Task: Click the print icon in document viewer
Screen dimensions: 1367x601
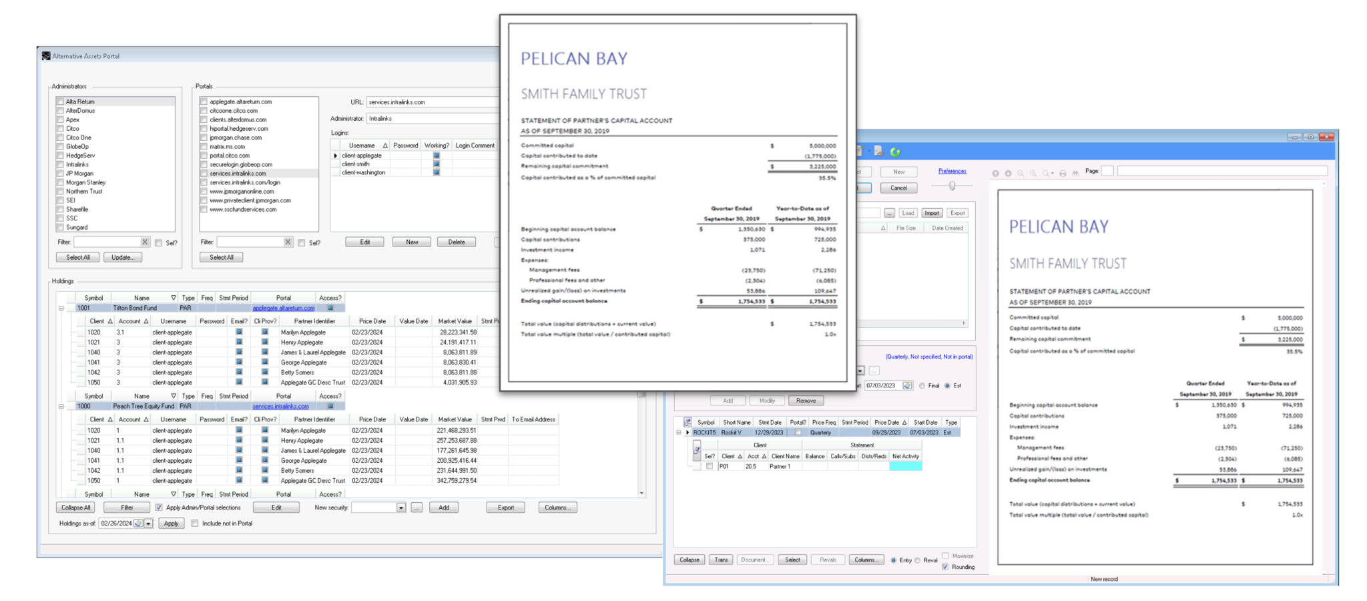Action: 1063,173
